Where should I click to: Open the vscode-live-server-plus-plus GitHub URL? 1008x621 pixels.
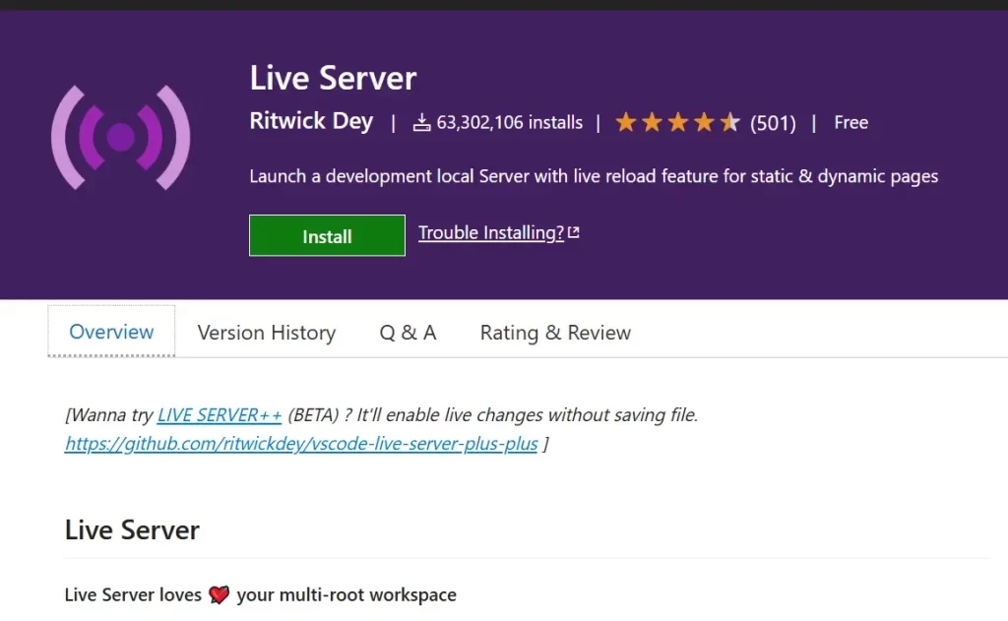(301, 444)
